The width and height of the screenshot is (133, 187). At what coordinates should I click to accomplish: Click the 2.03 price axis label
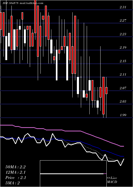point(123,102)
